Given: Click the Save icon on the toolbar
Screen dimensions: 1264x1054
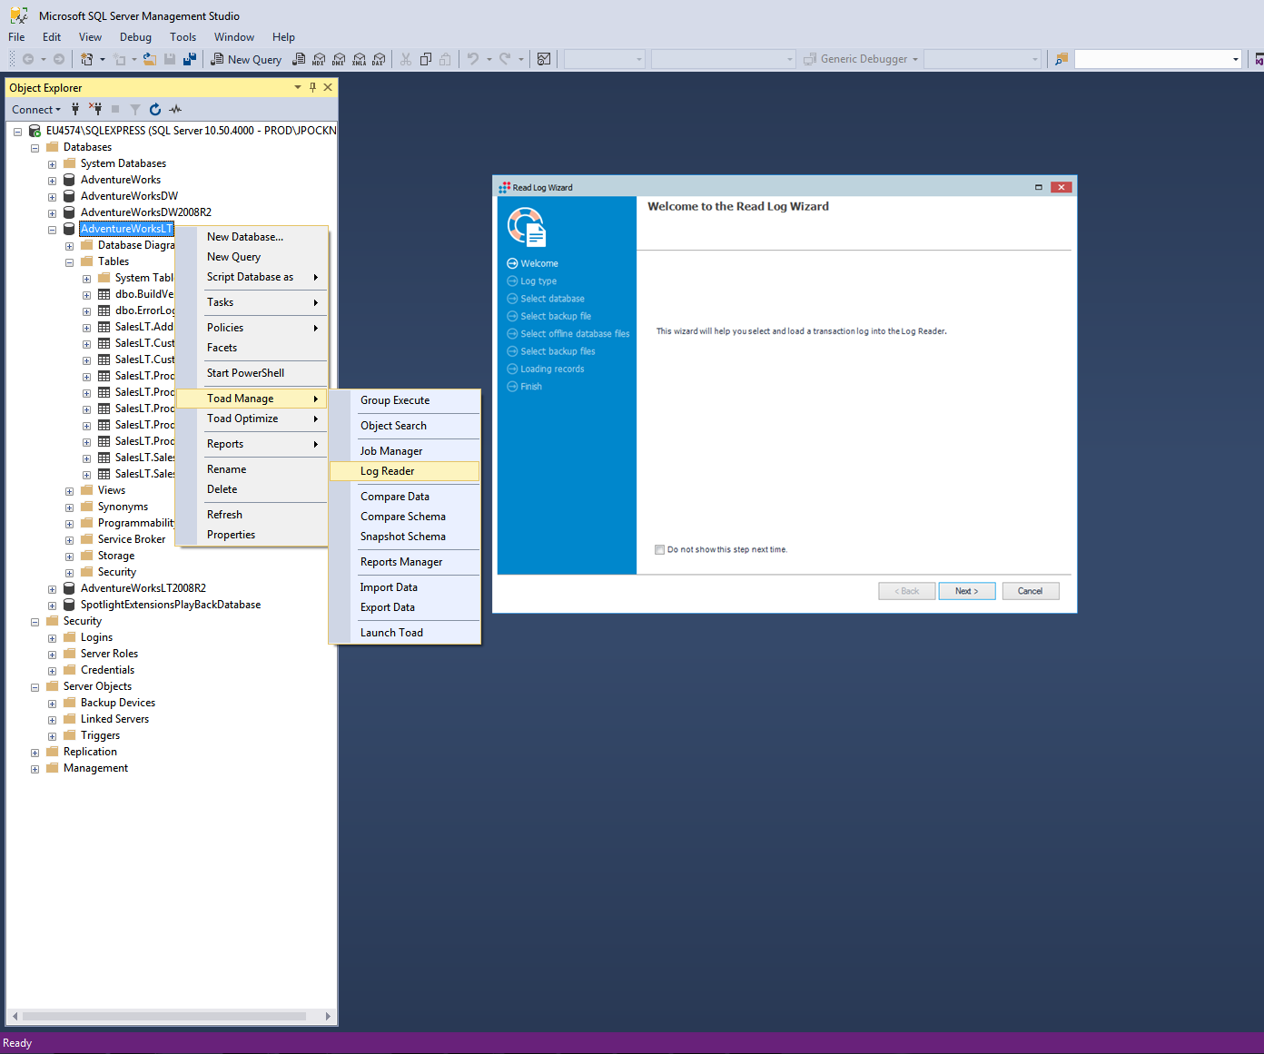Looking at the screenshot, I should [x=171, y=59].
